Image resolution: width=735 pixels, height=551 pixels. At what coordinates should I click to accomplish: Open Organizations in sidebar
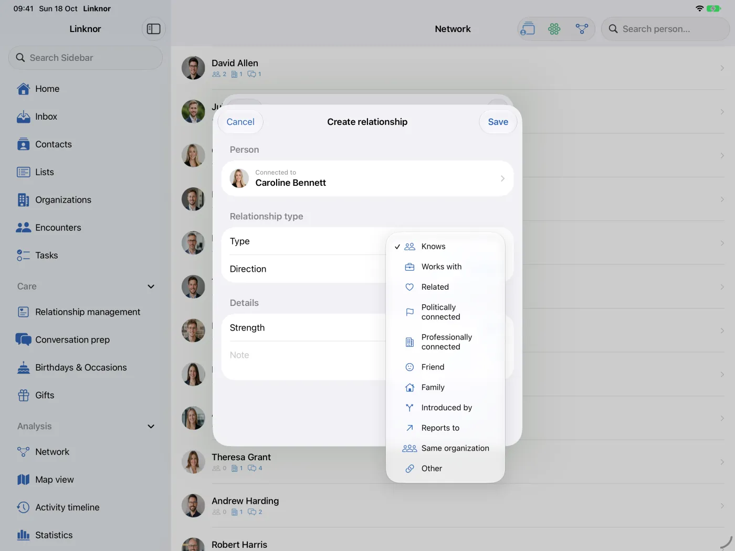pyautogui.click(x=86, y=200)
